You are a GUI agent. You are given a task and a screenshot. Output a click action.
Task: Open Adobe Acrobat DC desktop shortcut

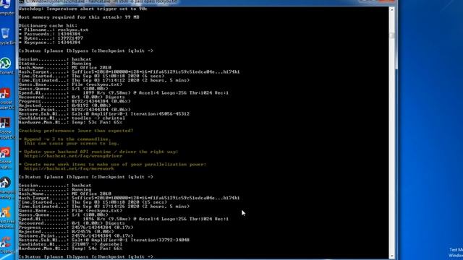[7, 129]
